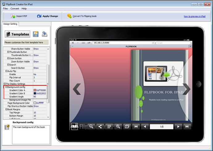This screenshot has width=213, height=151.
Task: Click the save template floppy icon
Action: point(36,34)
